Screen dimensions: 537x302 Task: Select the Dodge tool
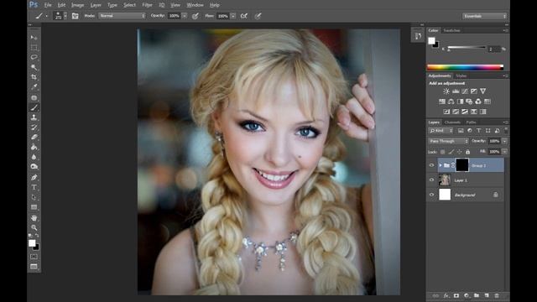click(34, 167)
